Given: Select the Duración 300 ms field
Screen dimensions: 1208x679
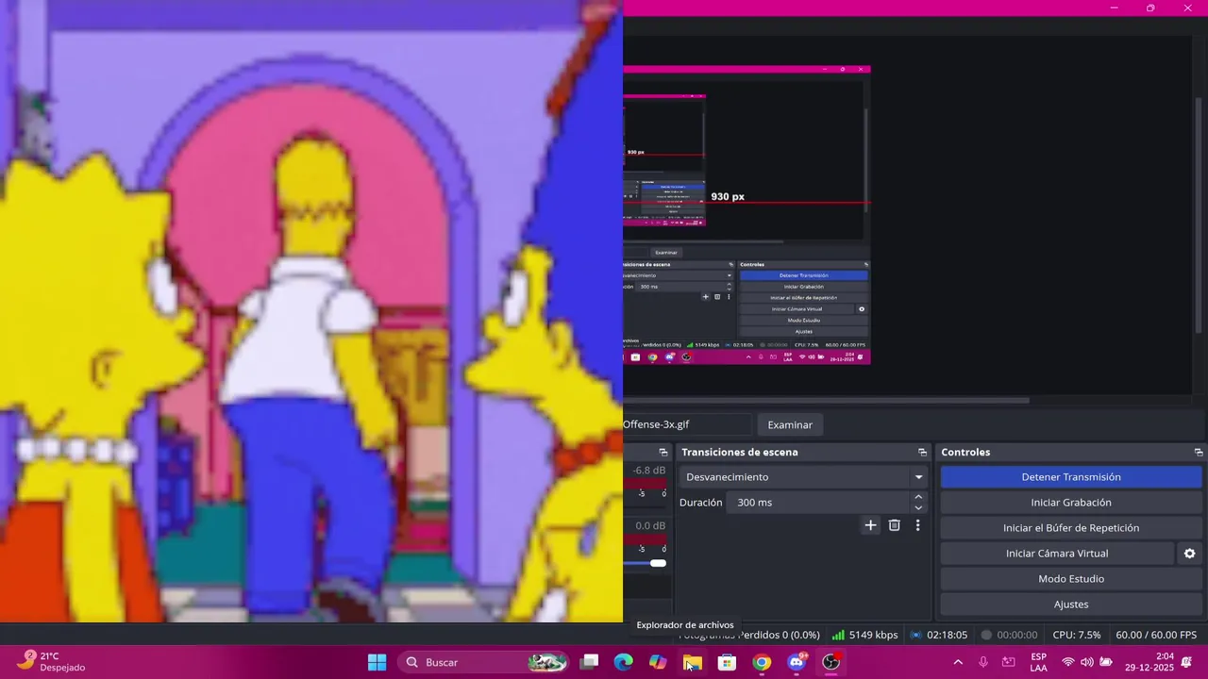Looking at the screenshot, I should click(x=819, y=503).
